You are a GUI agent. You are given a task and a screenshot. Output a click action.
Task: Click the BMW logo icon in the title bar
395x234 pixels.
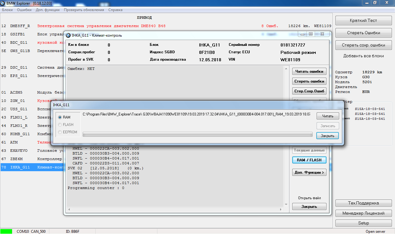(x=3, y=3)
